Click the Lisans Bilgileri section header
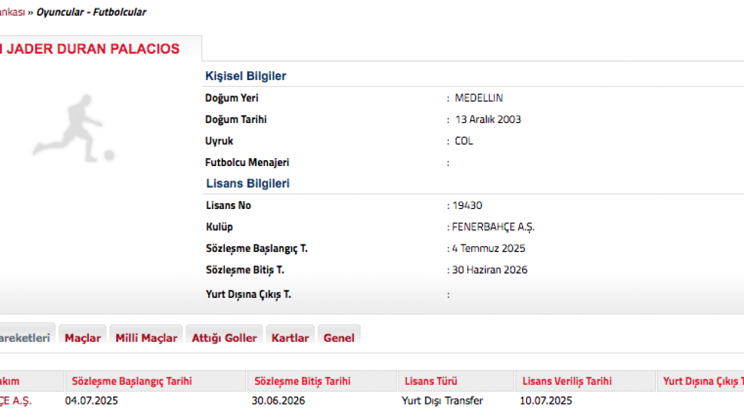 coord(248,183)
